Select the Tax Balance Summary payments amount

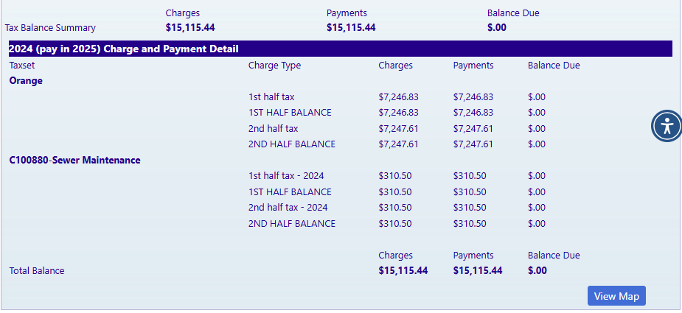click(x=351, y=28)
